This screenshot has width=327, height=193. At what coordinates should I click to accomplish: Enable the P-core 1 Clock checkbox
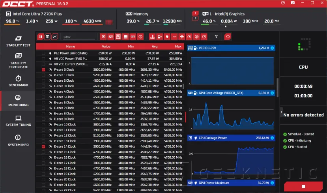[x=43, y=75]
